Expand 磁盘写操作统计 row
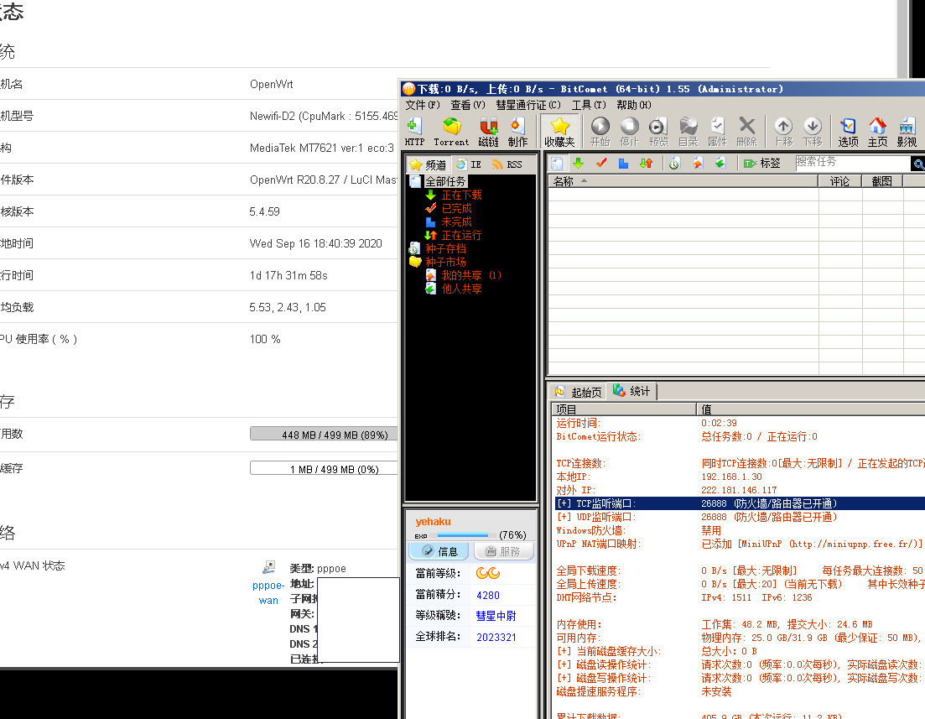 (564, 678)
